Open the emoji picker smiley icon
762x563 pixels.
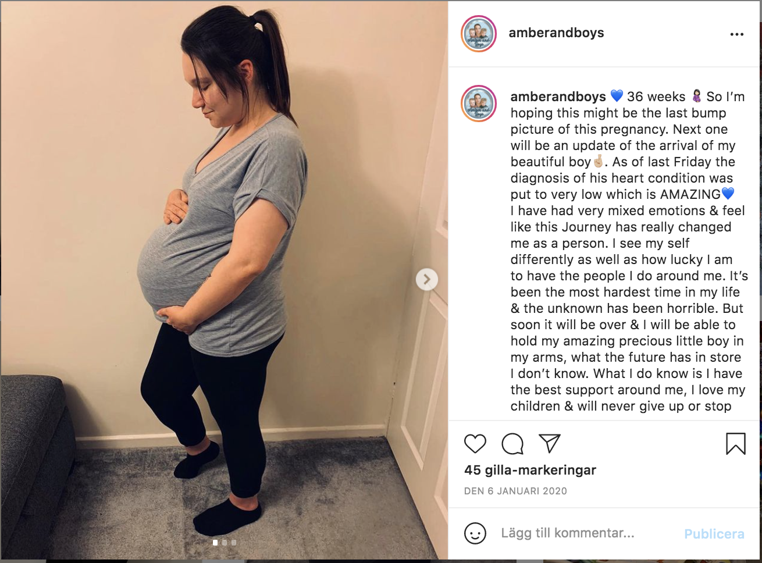pyautogui.click(x=475, y=533)
